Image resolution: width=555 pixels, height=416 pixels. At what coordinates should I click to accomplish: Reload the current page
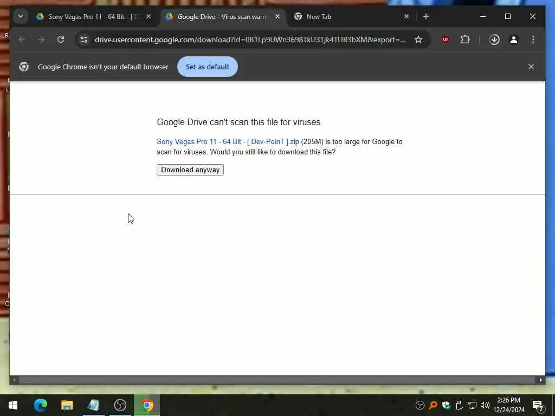pos(61,40)
